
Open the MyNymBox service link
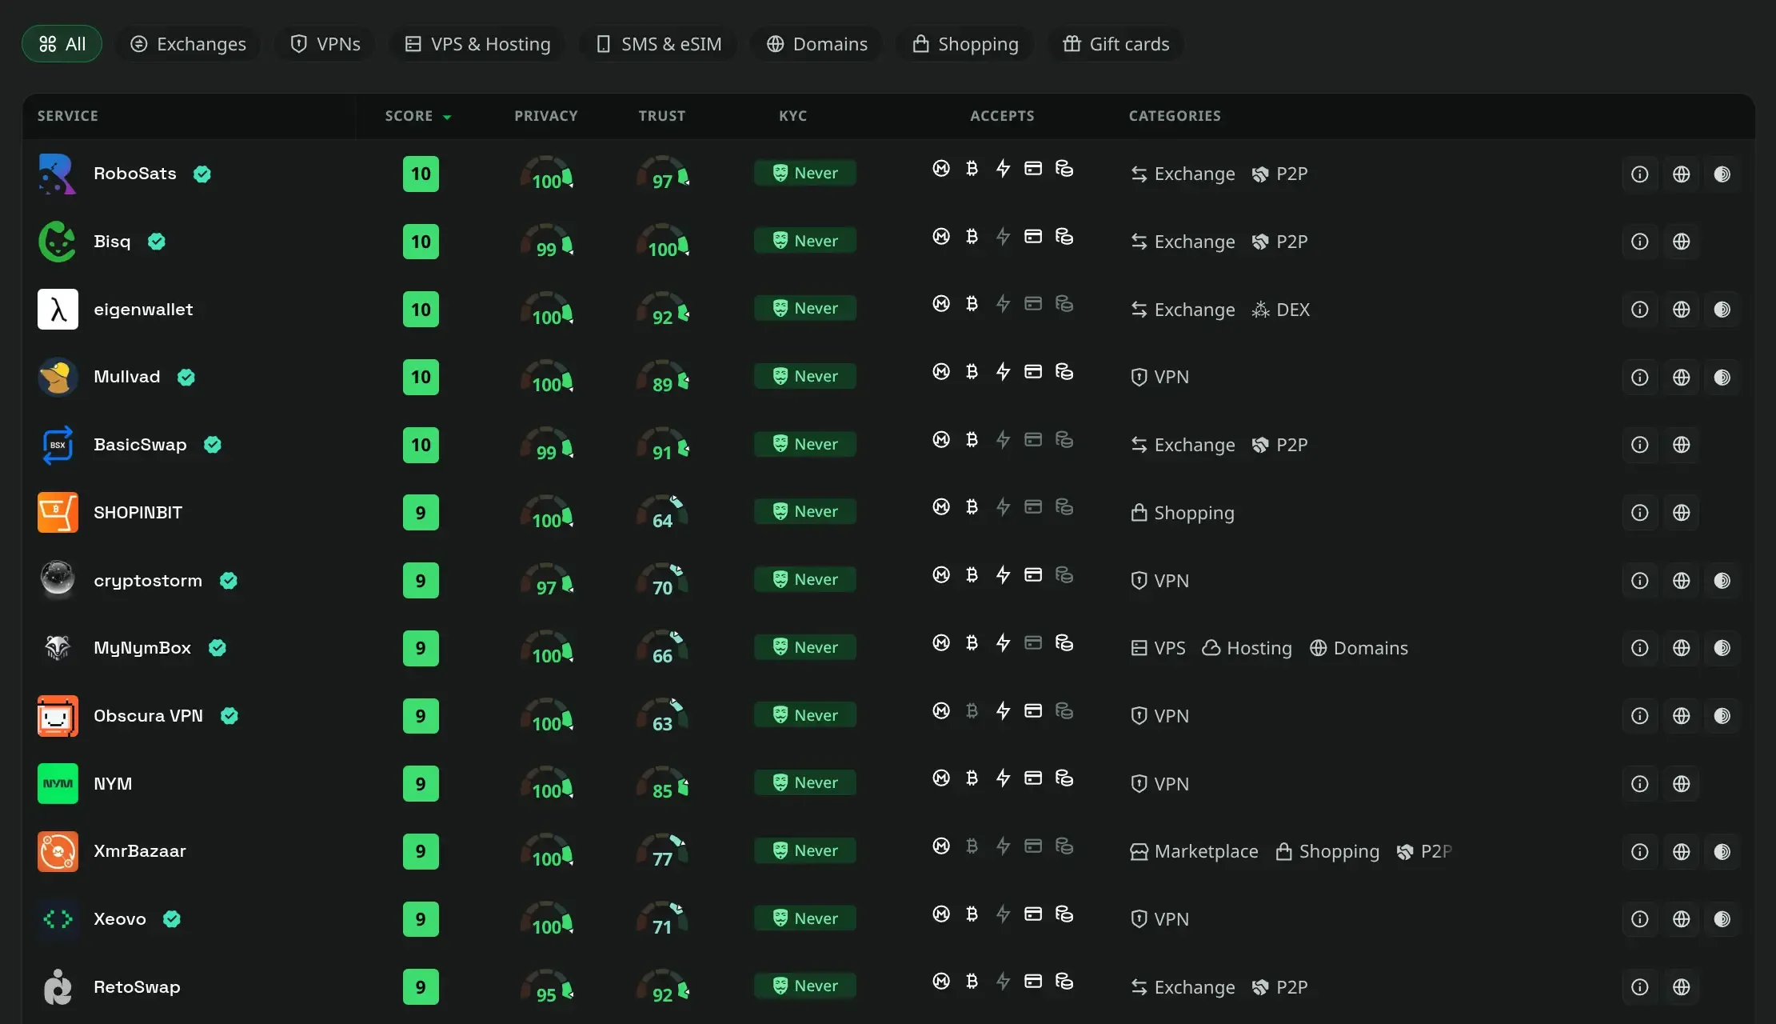tap(142, 648)
